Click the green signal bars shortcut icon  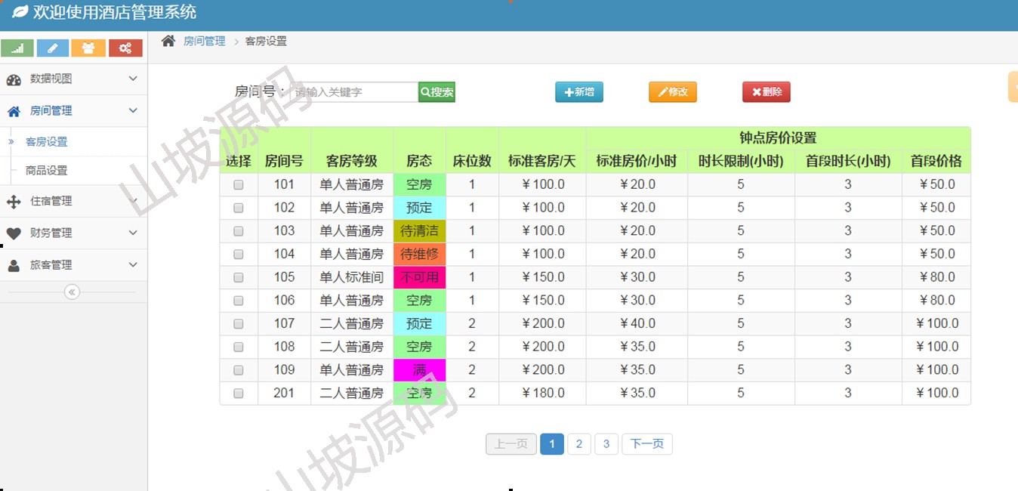point(17,48)
